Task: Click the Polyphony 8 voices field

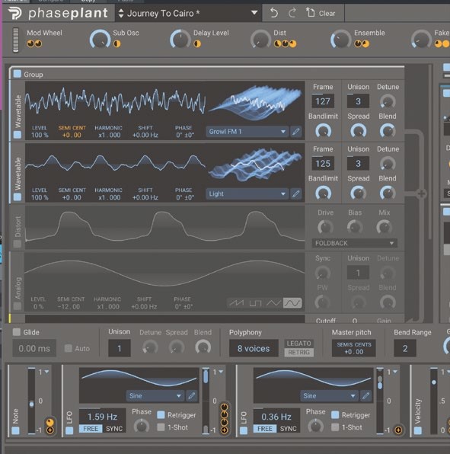Action: pyautogui.click(x=254, y=348)
